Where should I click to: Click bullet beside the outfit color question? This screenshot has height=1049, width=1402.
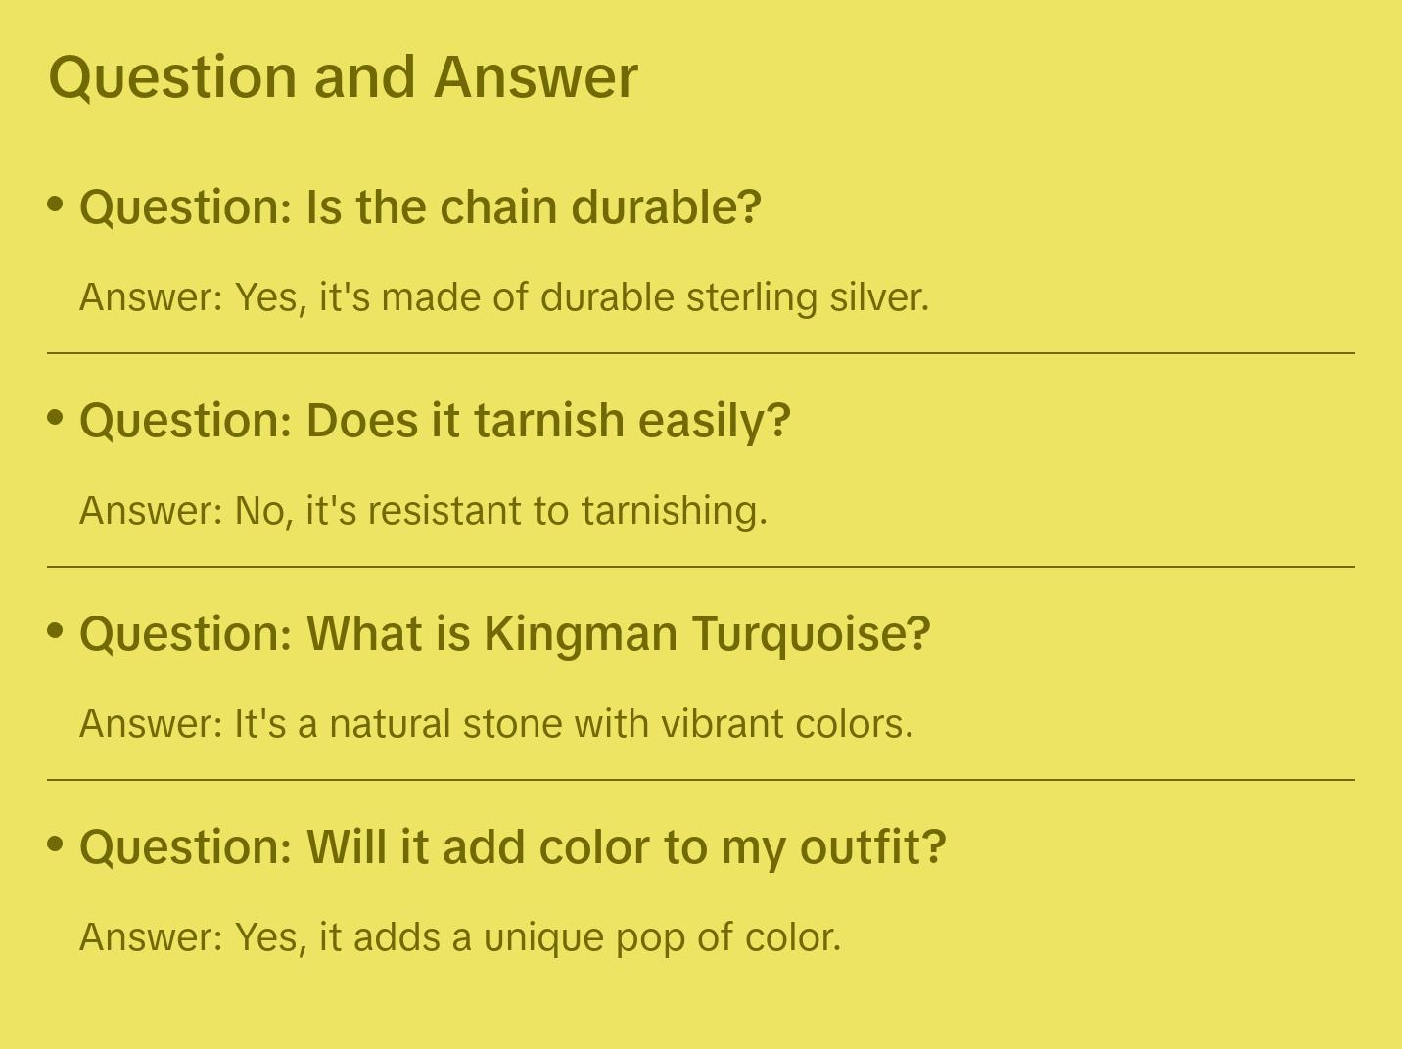tap(56, 844)
